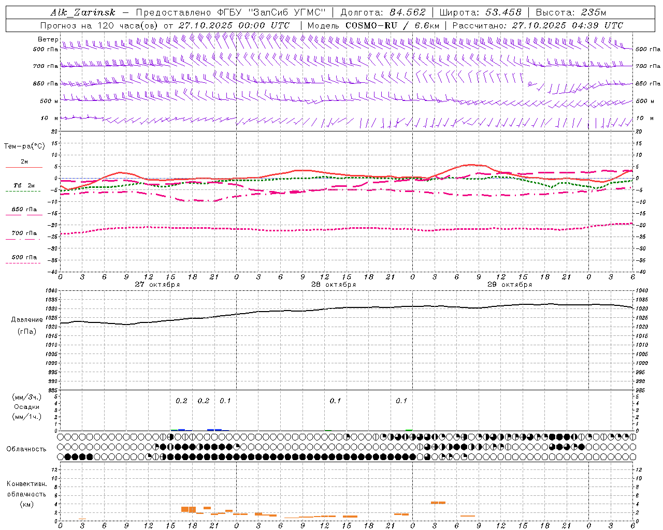Click the '(мм/3ч.)' precipitation unit label

[27, 397]
